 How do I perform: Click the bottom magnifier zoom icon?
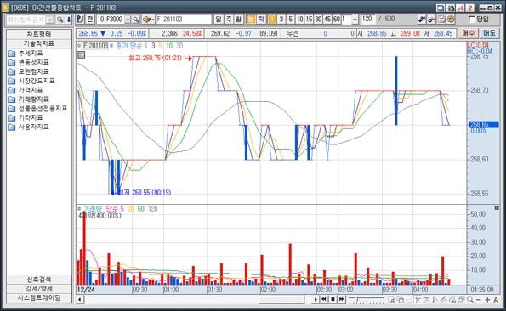click(470, 300)
